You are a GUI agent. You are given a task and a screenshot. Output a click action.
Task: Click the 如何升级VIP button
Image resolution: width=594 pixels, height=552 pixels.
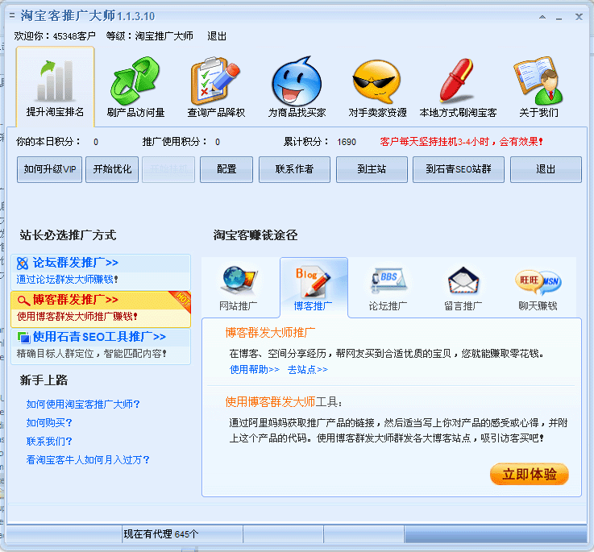50,169
